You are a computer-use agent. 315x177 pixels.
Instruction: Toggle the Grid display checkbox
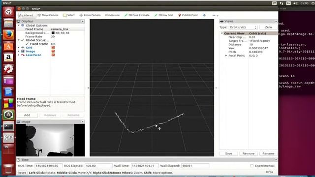pos(53,48)
